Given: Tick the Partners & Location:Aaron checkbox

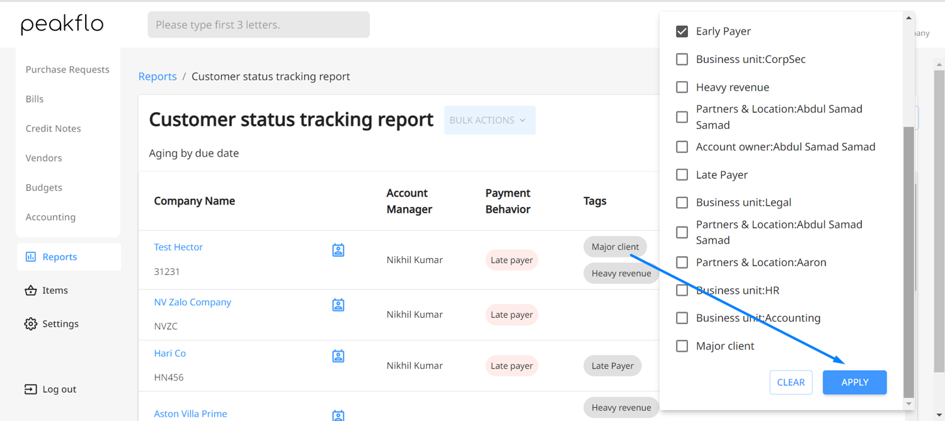Looking at the screenshot, I should click(682, 262).
